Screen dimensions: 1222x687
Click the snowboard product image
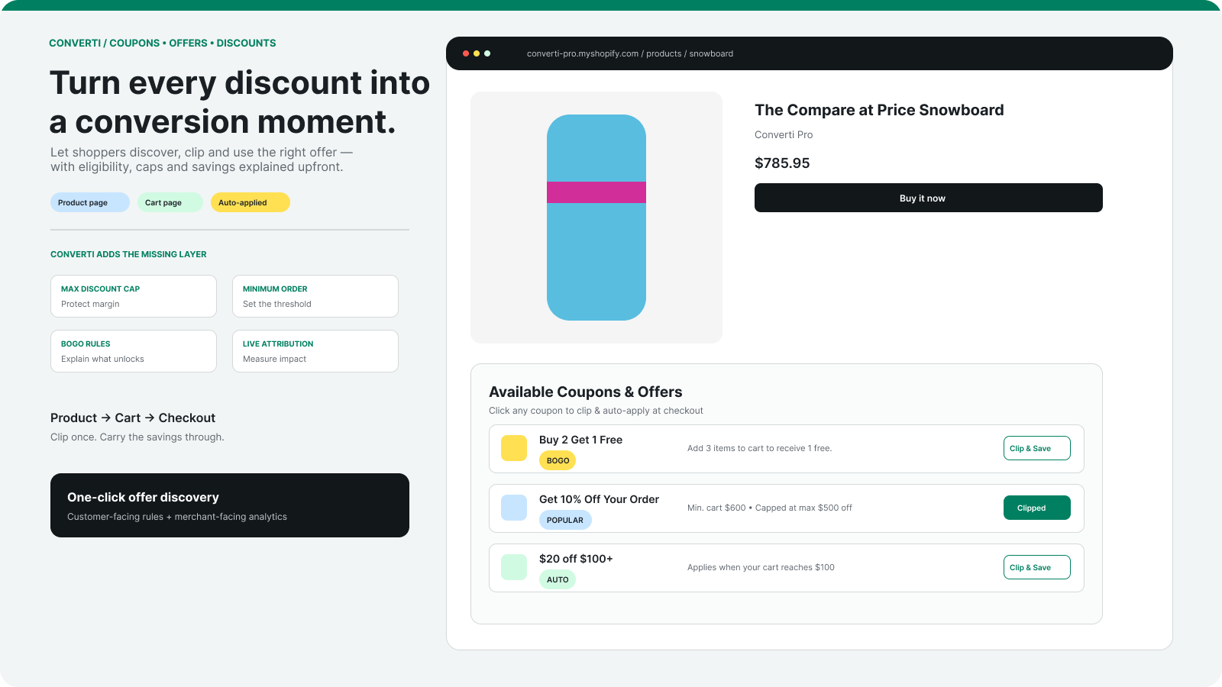(x=596, y=218)
